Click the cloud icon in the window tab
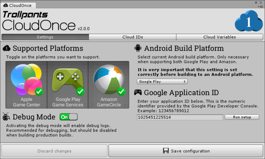Screen dimensions: 265x159 point(6,5)
